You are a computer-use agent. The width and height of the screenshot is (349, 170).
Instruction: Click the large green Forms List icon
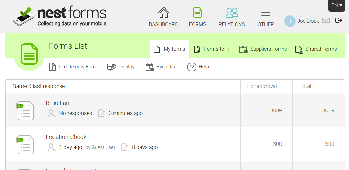[29, 54]
